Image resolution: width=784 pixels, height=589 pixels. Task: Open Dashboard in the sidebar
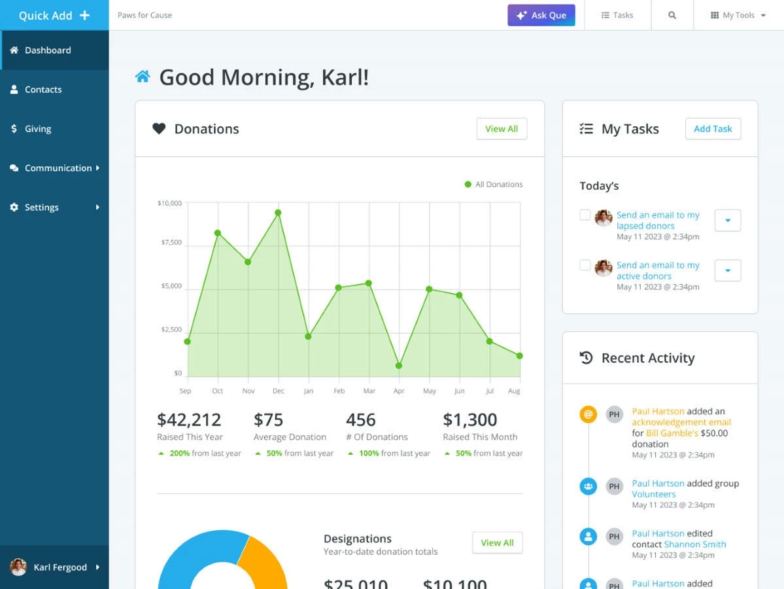pyautogui.click(x=54, y=50)
